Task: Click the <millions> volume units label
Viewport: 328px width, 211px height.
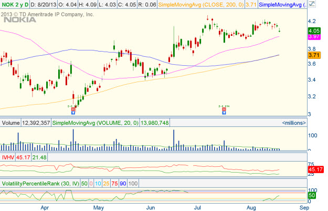Action: (292, 123)
